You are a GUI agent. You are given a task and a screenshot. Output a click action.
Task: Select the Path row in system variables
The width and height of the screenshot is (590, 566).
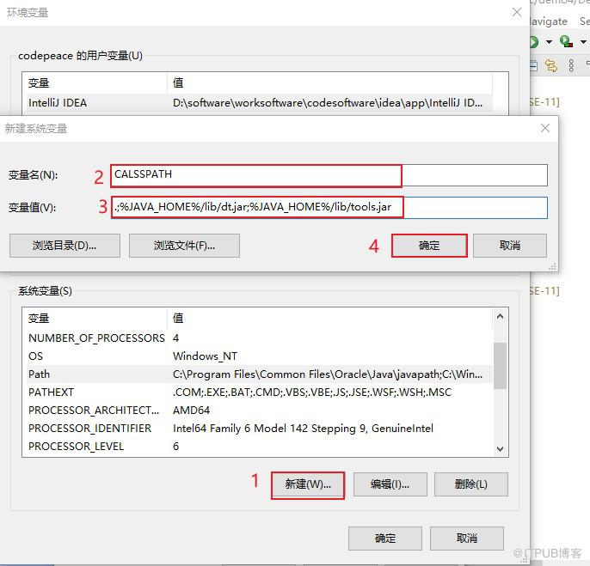tap(258, 374)
